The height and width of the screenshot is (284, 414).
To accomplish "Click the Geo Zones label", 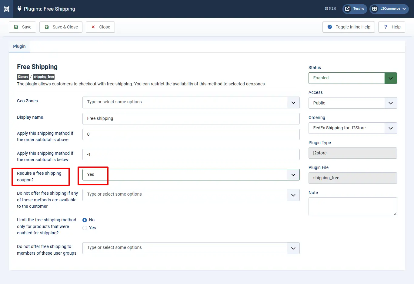I will (27, 101).
